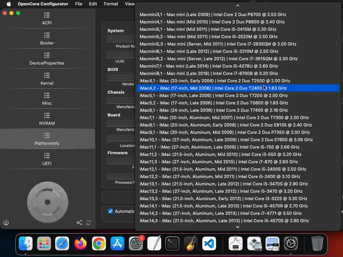Select Macmini7,1 Late 2014 model

[x=238, y=66]
